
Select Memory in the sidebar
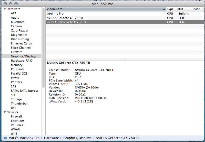point(17,65)
